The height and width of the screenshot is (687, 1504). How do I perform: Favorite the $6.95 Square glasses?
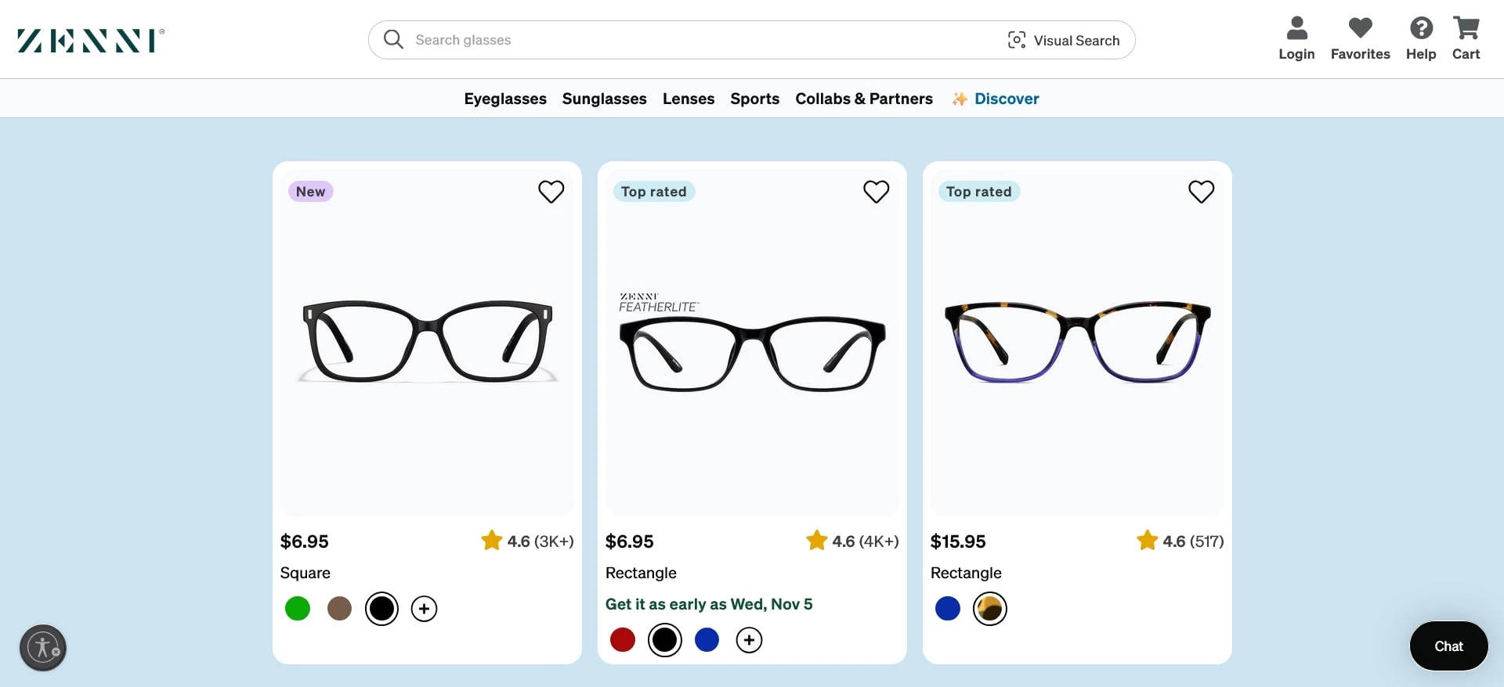551,192
